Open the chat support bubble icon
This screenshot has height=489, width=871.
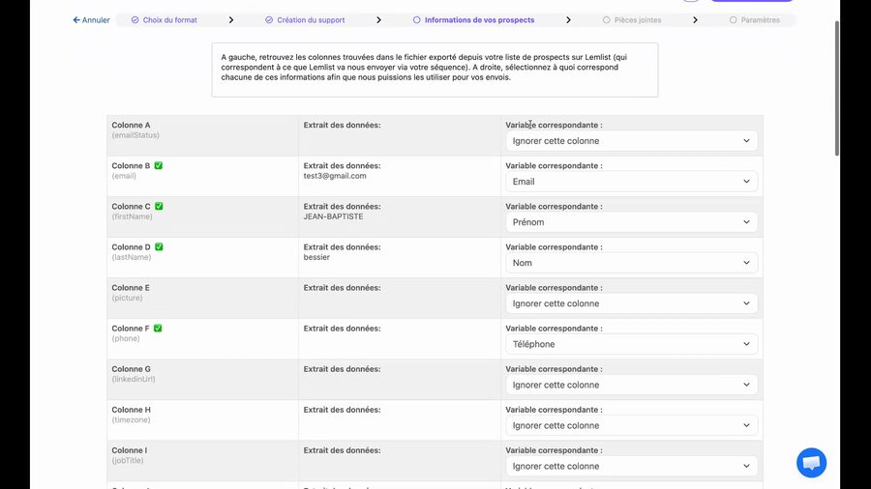click(x=811, y=462)
